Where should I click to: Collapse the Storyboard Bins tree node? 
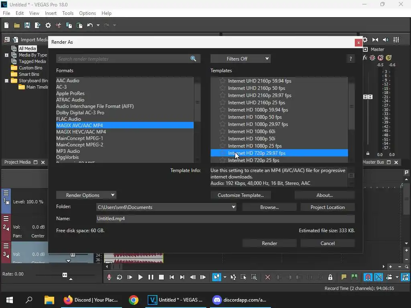(6, 81)
